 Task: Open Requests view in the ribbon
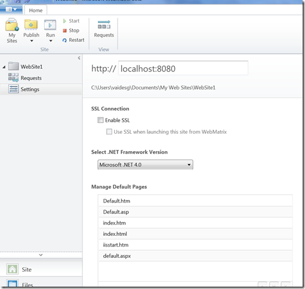coord(104,29)
